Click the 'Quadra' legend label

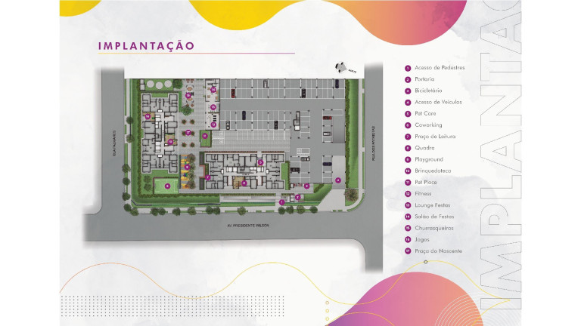pyautogui.click(x=424, y=148)
